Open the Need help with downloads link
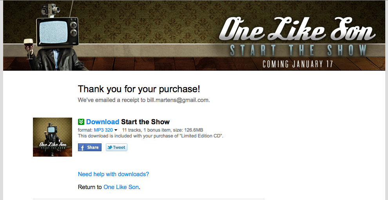 tap(113, 174)
